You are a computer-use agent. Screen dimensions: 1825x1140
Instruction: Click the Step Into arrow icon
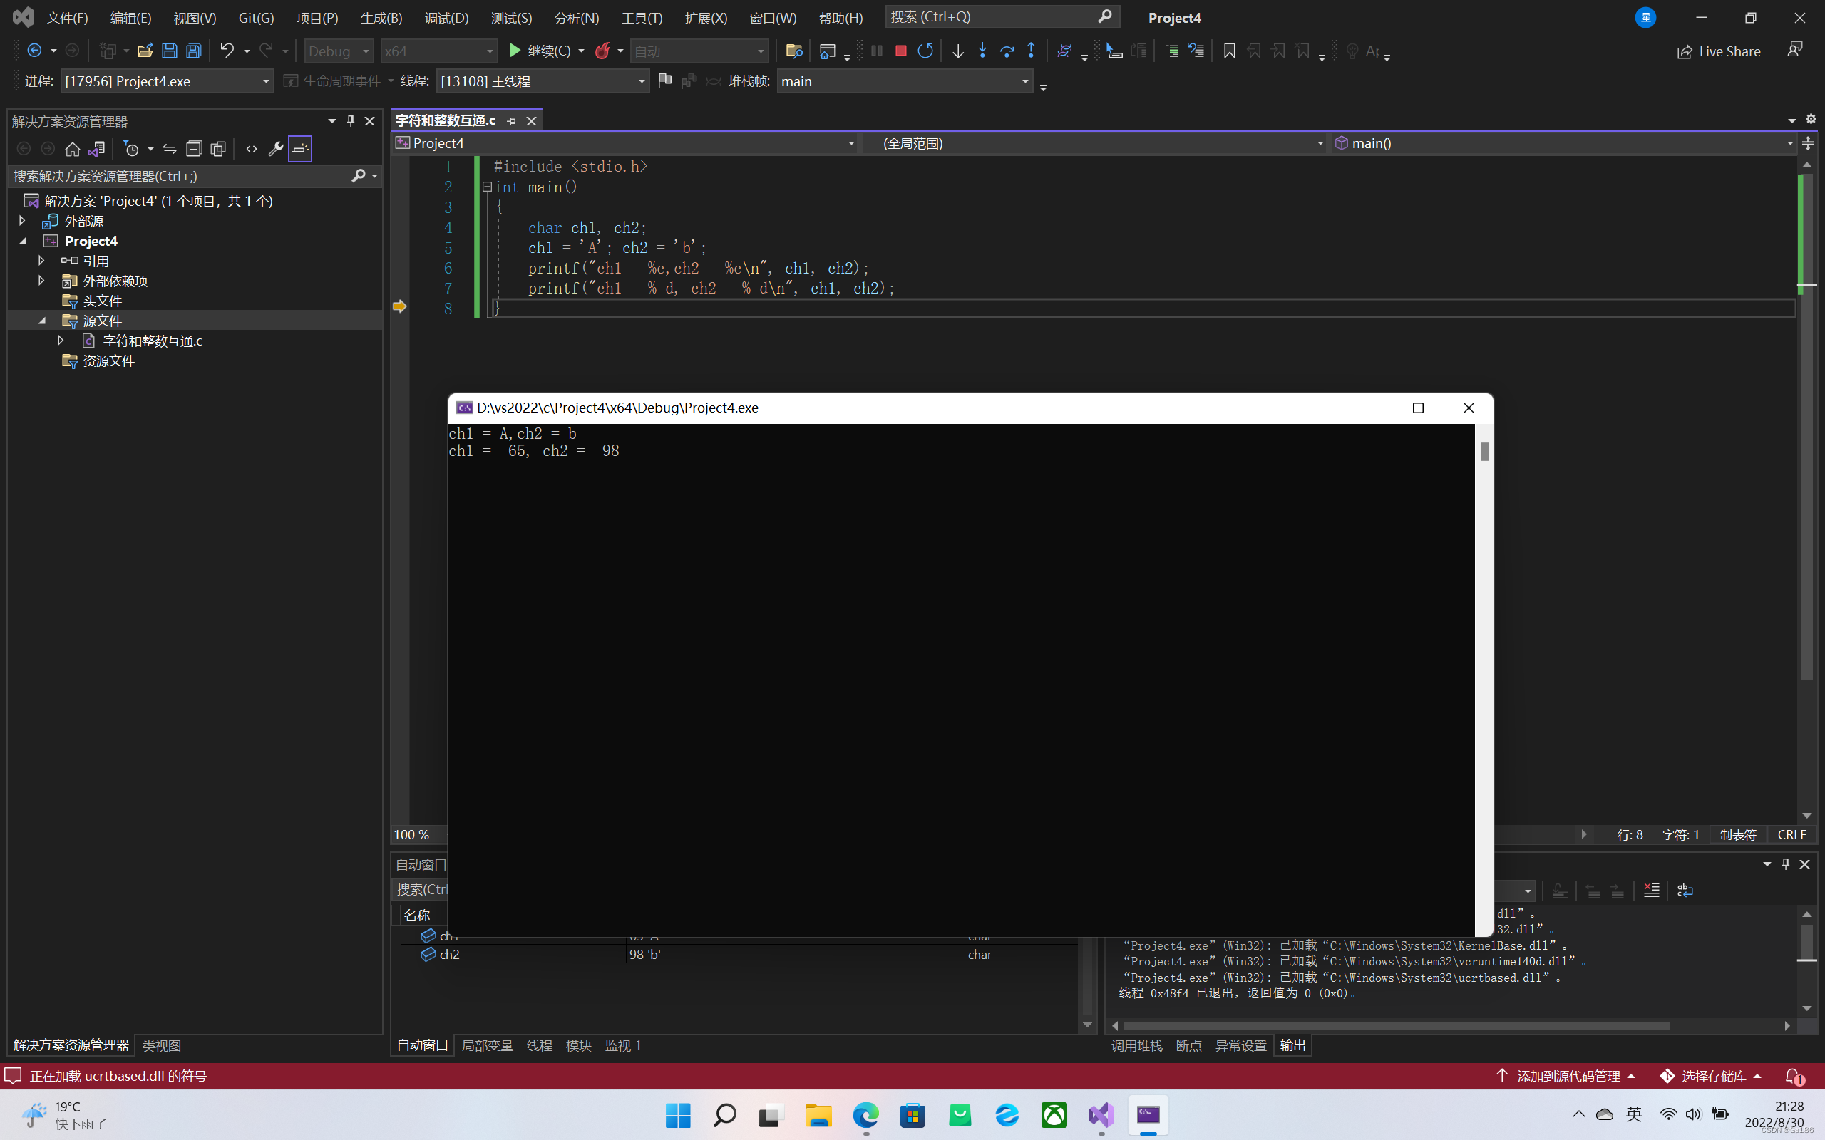pyautogui.click(x=982, y=51)
